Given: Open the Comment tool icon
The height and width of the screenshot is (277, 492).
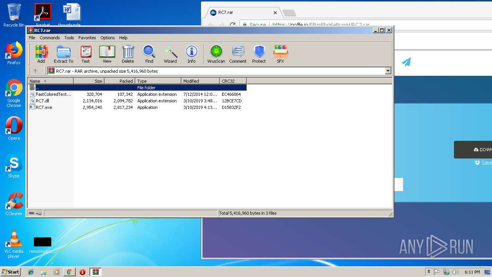Looking at the screenshot, I should pos(238,54).
